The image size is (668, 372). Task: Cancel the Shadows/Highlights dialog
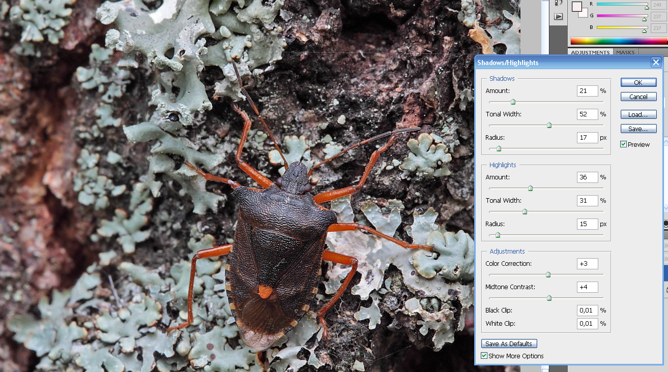(638, 97)
